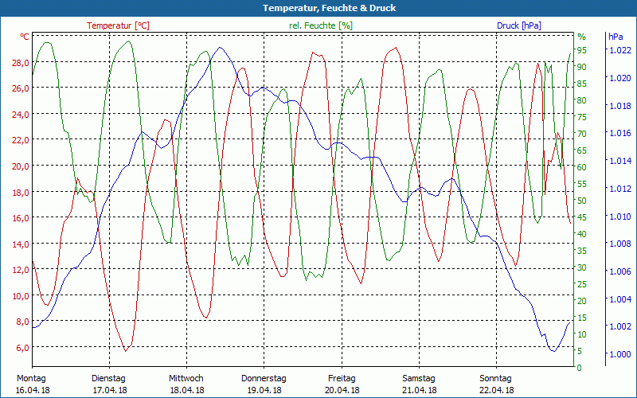The width and height of the screenshot is (637, 398).
Task: Click the '80' humidity axis value
Action: coord(582,100)
